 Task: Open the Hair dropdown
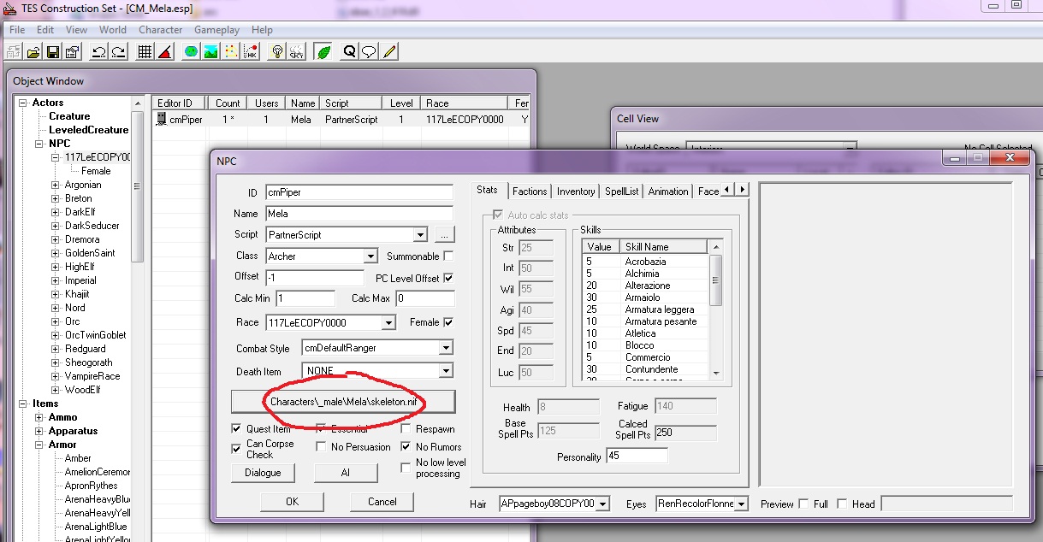603,504
